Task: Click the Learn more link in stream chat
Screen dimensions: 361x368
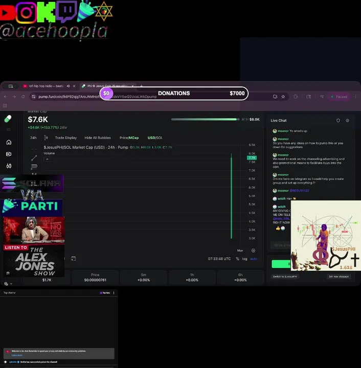Action: [17, 355]
